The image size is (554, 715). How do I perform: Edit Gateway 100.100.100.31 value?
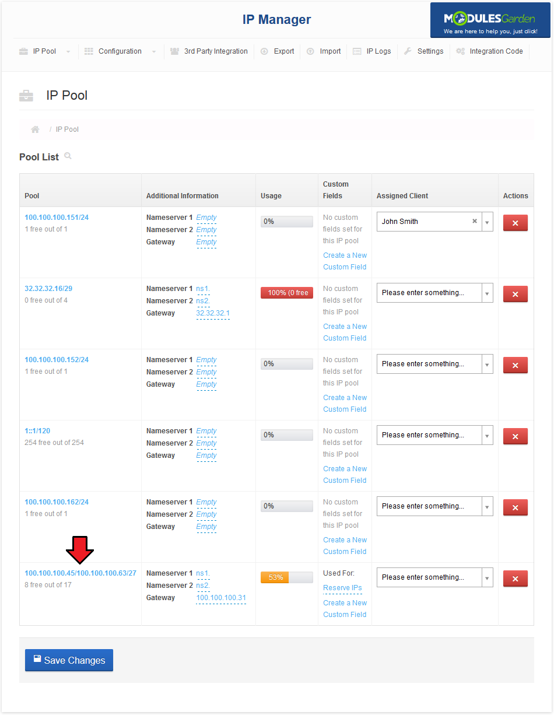click(x=221, y=598)
